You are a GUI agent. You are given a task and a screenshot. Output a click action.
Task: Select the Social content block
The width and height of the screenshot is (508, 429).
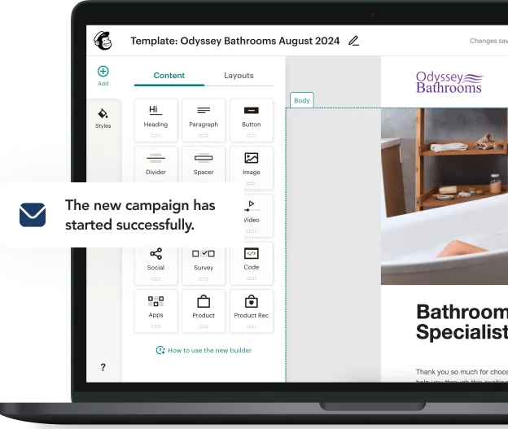tap(155, 266)
